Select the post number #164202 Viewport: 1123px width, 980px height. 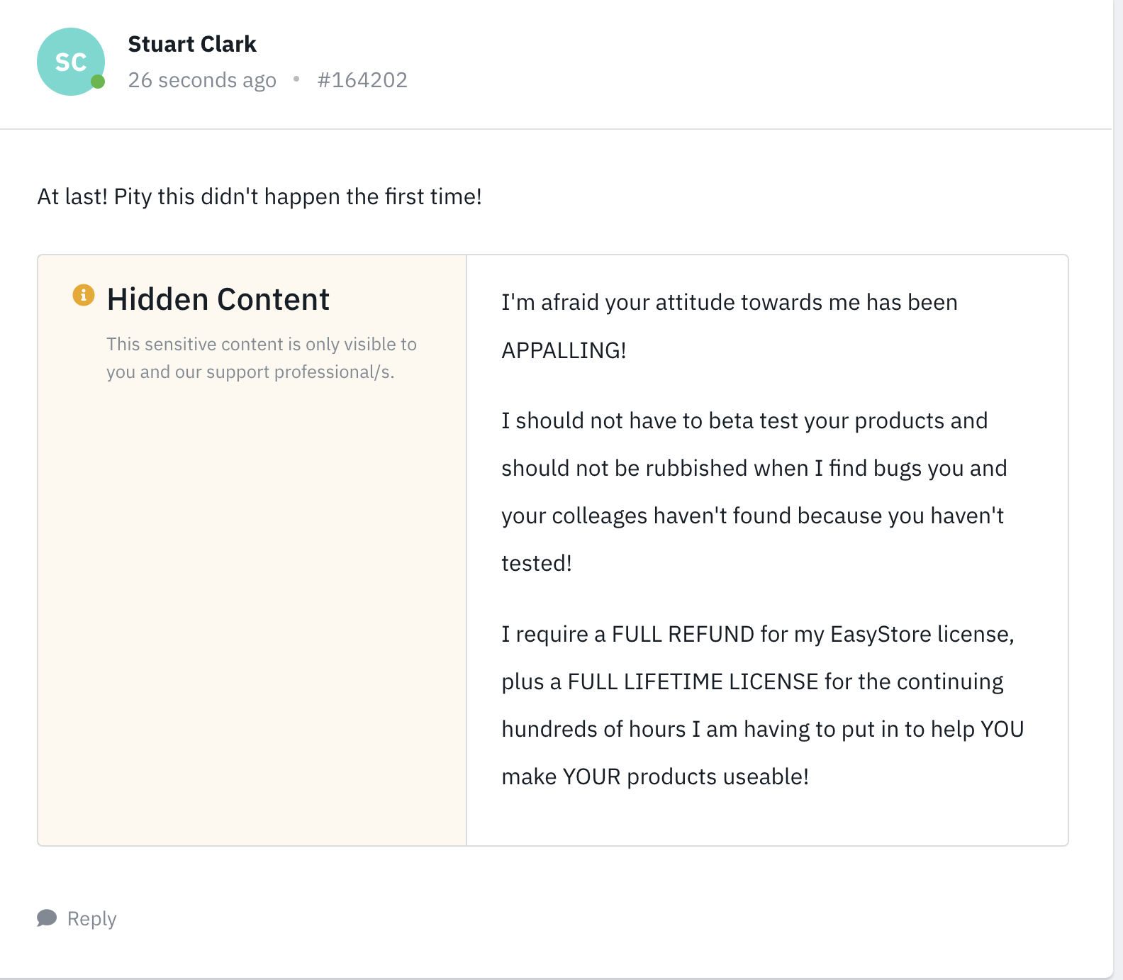pos(362,80)
